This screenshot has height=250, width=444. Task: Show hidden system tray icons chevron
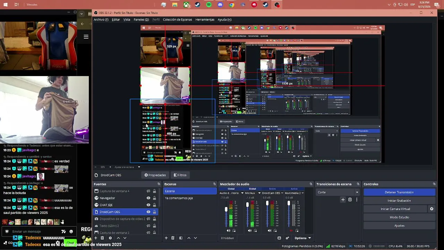tap(389, 5)
